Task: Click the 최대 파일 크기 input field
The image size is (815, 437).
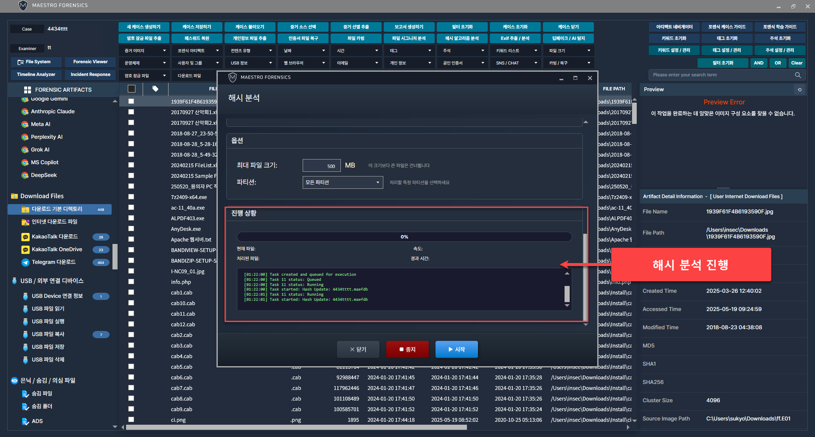Action: coord(321,166)
